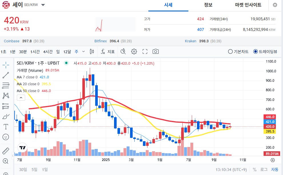Select the 1시간 timeframe
Image resolution: width=283 pixels, height=175 pixels.
(x=35, y=52)
